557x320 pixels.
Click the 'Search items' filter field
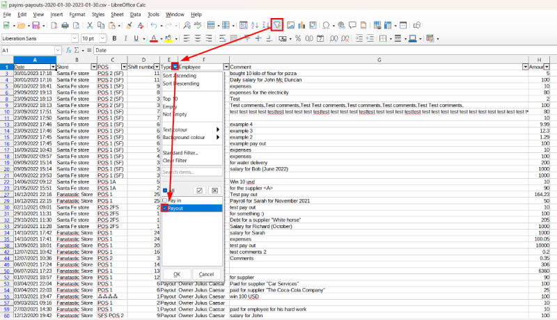pyautogui.click(x=192, y=172)
